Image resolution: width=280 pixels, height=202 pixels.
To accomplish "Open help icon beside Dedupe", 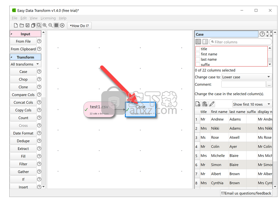I will click(x=39, y=141).
